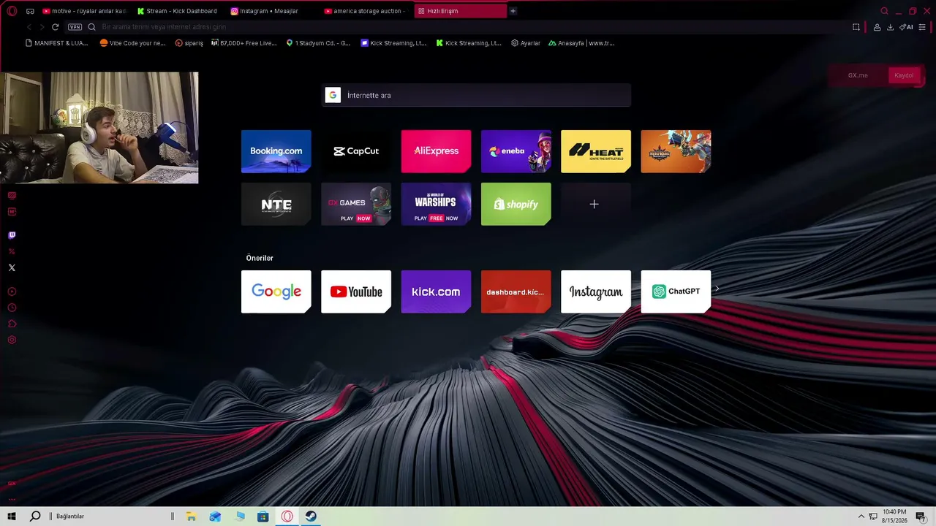
Task: Open Windows Start menu
Action: [x=12, y=517]
